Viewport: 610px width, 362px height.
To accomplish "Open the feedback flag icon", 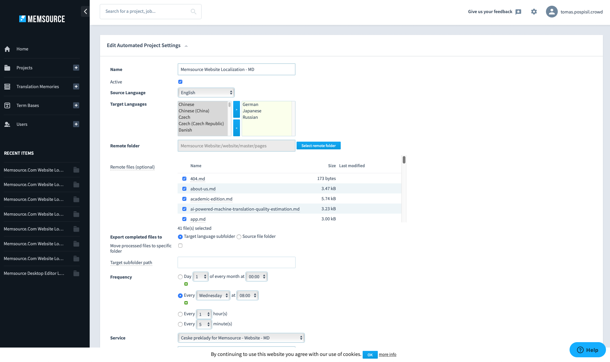I will [x=518, y=12].
